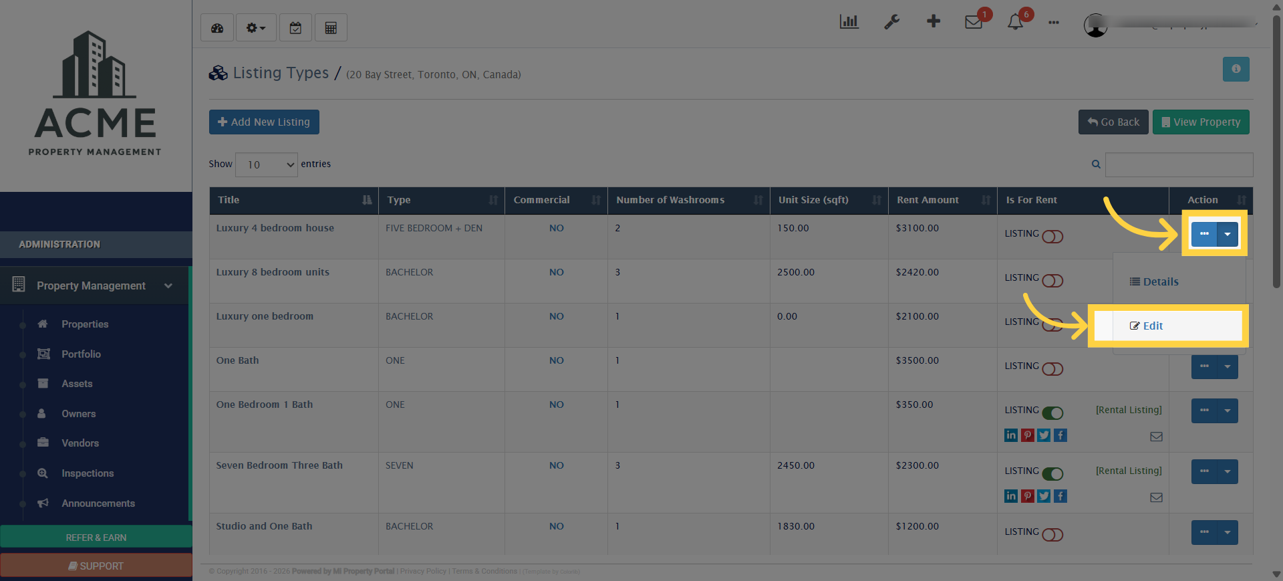Open Assets in the sidebar

(77, 384)
